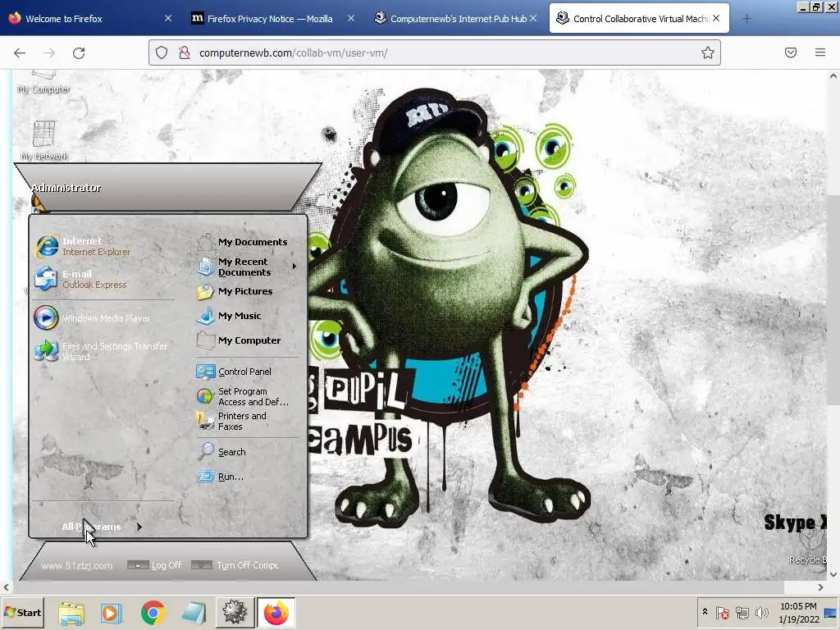Switch to Computernewb's Internet Pub Hub tab
The width and height of the screenshot is (840, 630).
[x=455, y=18]
